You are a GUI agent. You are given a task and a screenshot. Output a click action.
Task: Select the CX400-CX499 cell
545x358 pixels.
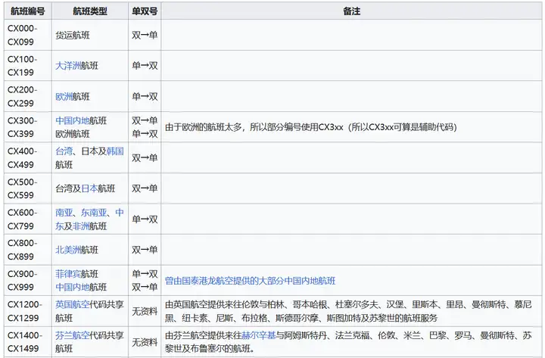[28, 157]
